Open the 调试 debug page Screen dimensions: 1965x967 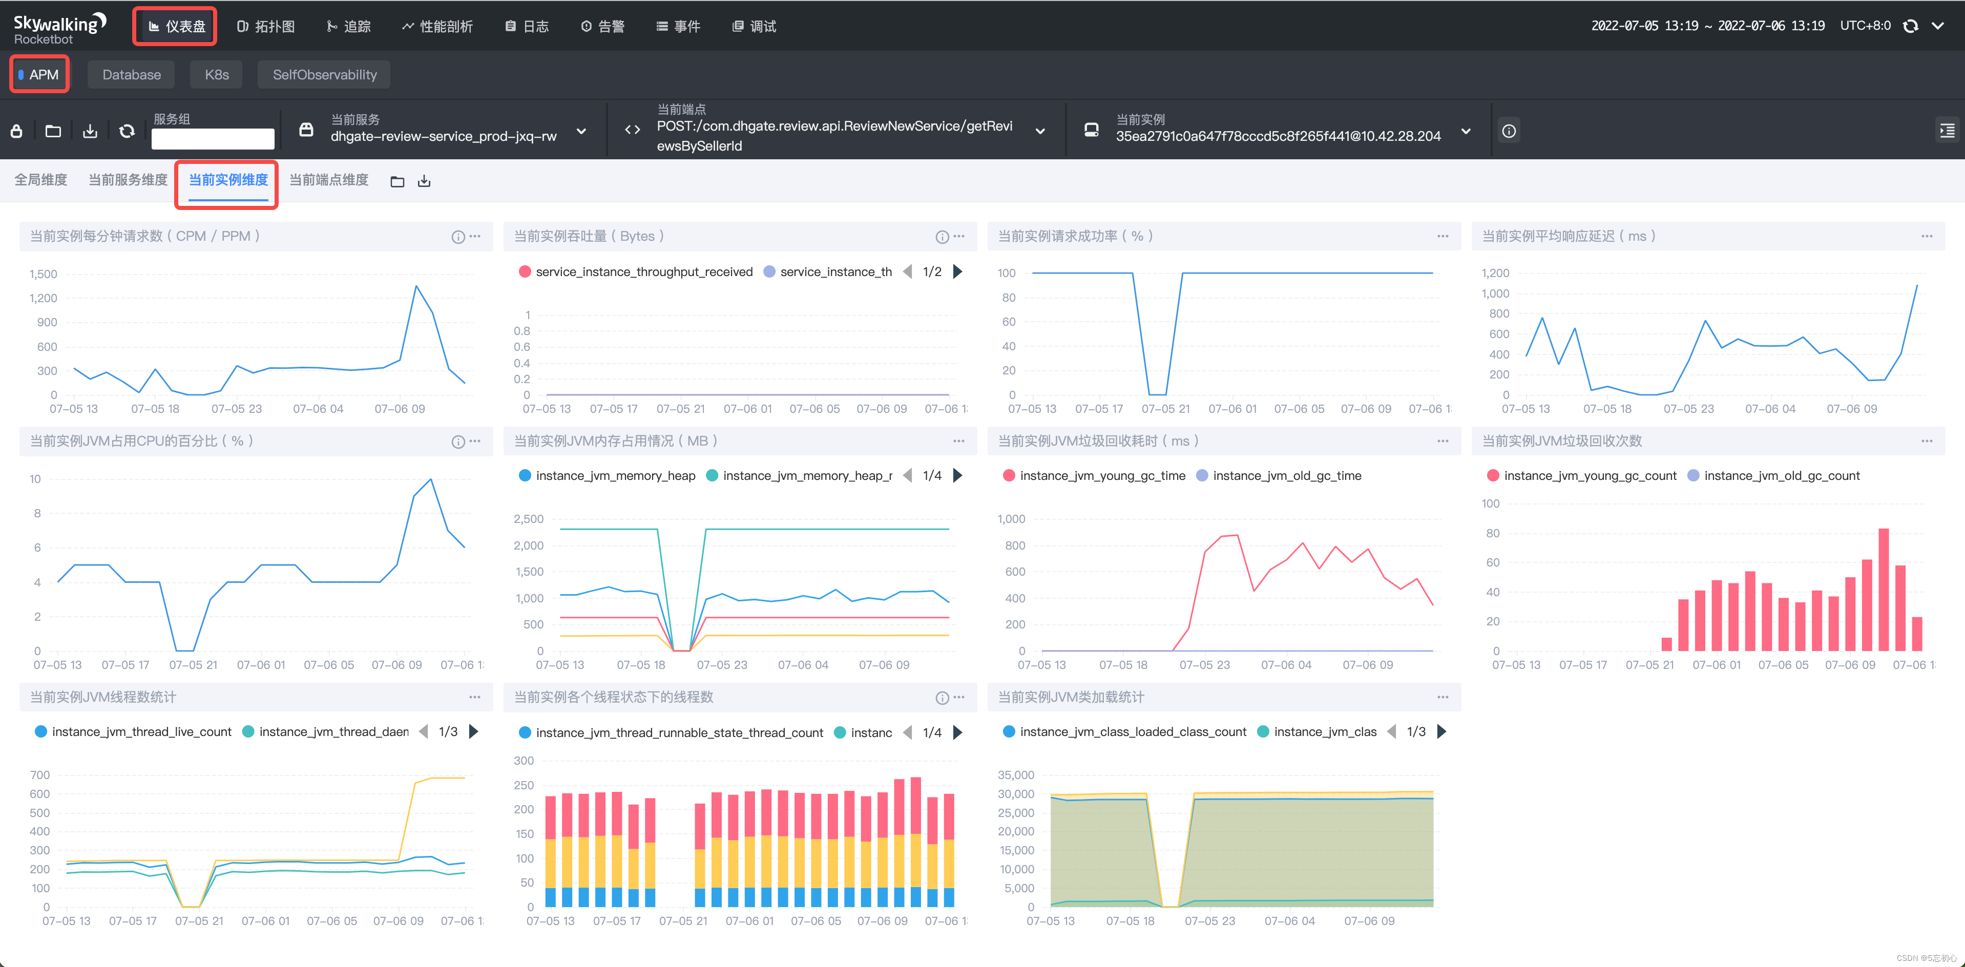pos(754,27)
